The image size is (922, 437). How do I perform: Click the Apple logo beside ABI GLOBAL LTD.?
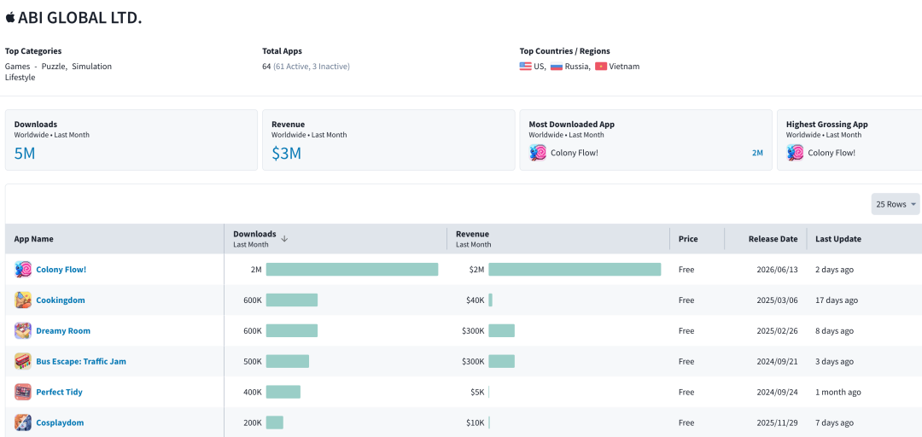pos(10,18)
